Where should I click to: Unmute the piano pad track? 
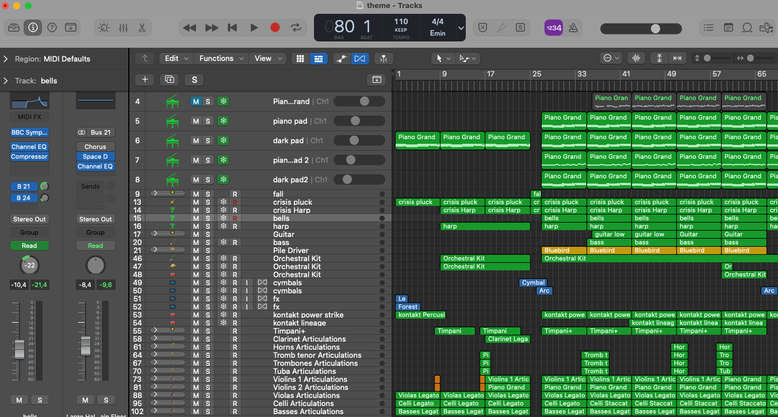click(x=196, y=121)
